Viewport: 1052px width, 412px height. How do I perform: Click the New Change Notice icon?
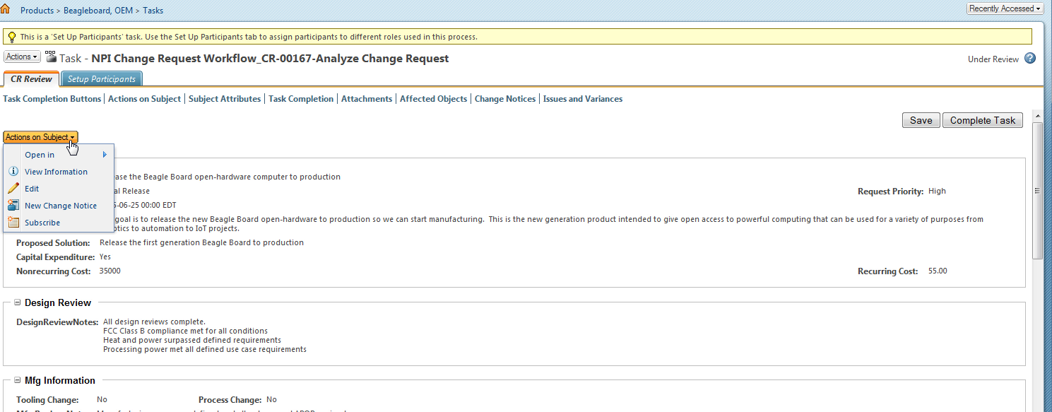13,206
